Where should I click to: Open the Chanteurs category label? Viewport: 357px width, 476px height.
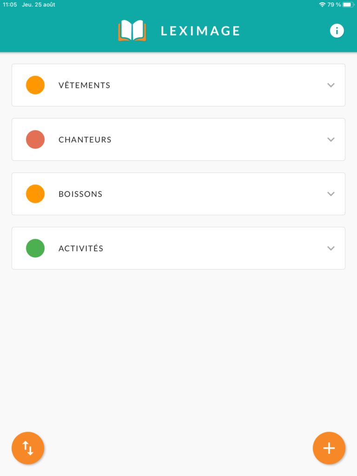click(85, 140)
